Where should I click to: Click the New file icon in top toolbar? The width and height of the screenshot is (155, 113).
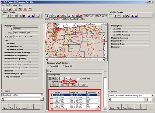pyautogui.click(x=3, y=9)
